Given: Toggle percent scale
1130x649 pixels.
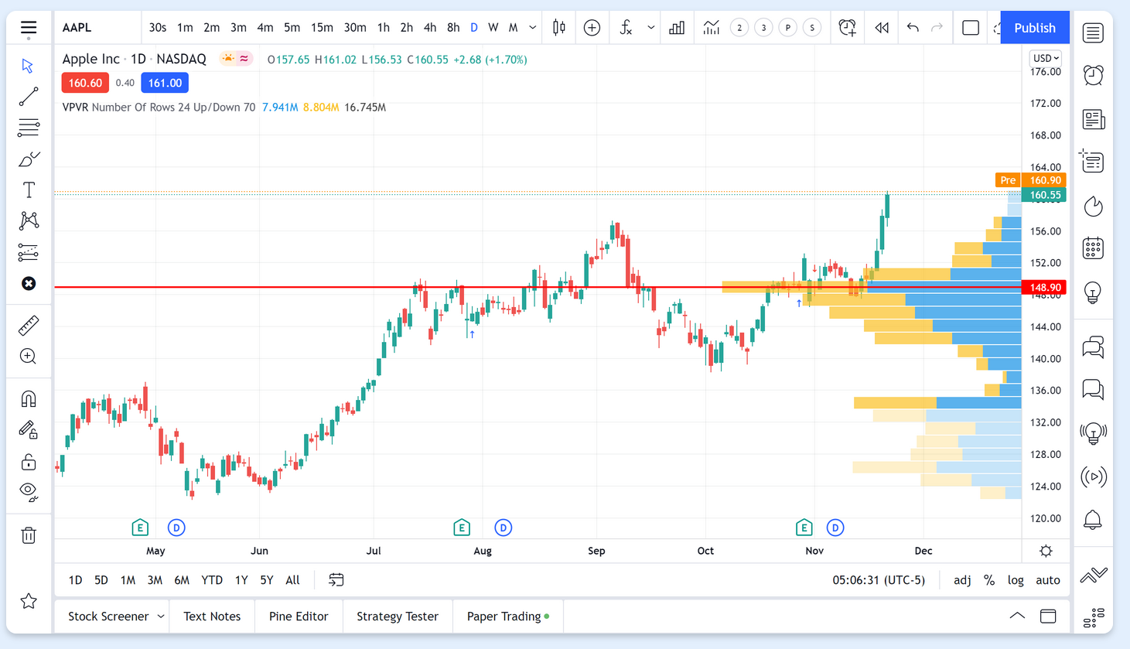Looking at the screenshot, I should [x=989, y=580].
